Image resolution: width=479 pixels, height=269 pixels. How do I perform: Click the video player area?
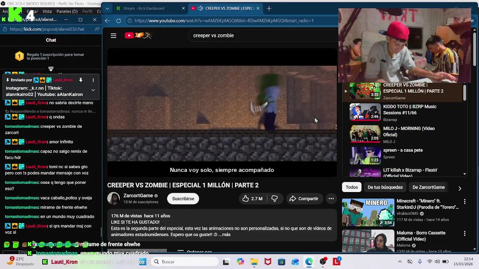tap(222, 113)
